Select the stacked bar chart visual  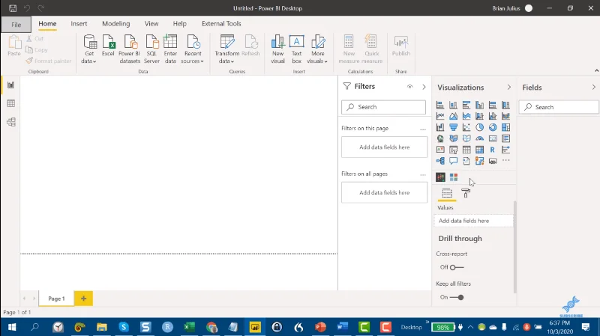coord(440,105)
